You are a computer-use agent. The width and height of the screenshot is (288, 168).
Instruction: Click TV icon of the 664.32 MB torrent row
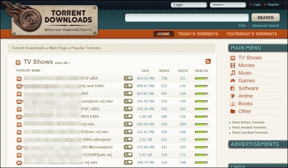(19, 79)
